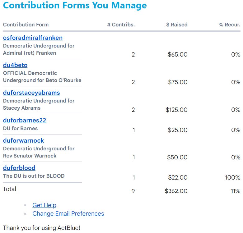Select the $125.00 amount for Stacey Abrams
The height and width of the screenshot is (233, 243).
click(x=176, y=110)
